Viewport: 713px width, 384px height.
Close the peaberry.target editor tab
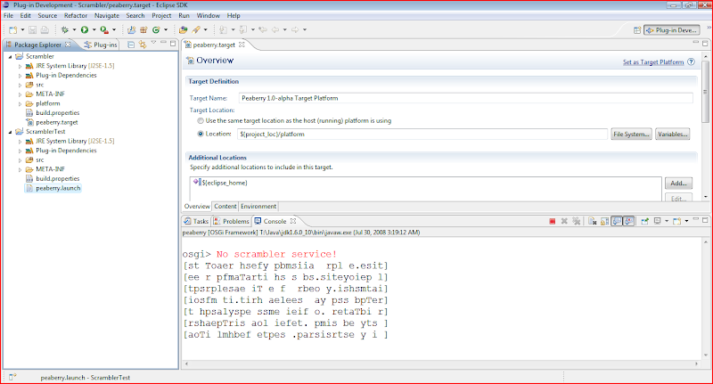[242, 45]
